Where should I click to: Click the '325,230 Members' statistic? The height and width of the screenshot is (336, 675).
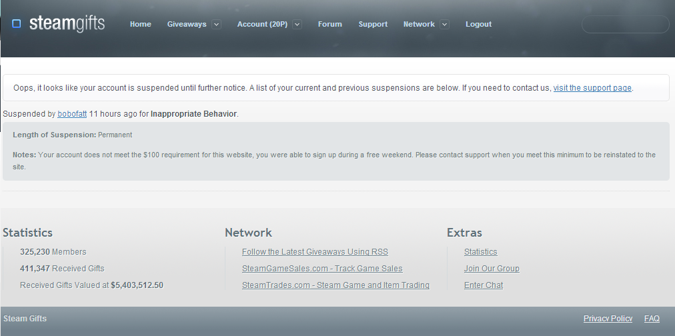[x=53, y=252]
